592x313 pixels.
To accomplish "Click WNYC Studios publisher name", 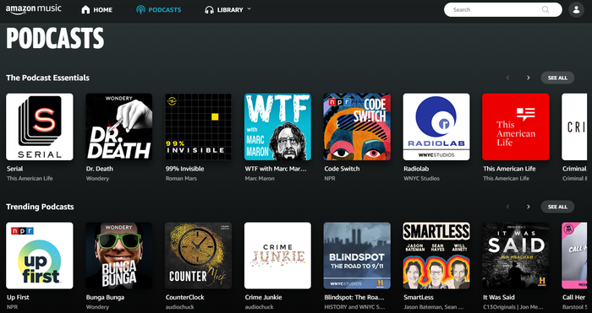I will coord(421,179).
